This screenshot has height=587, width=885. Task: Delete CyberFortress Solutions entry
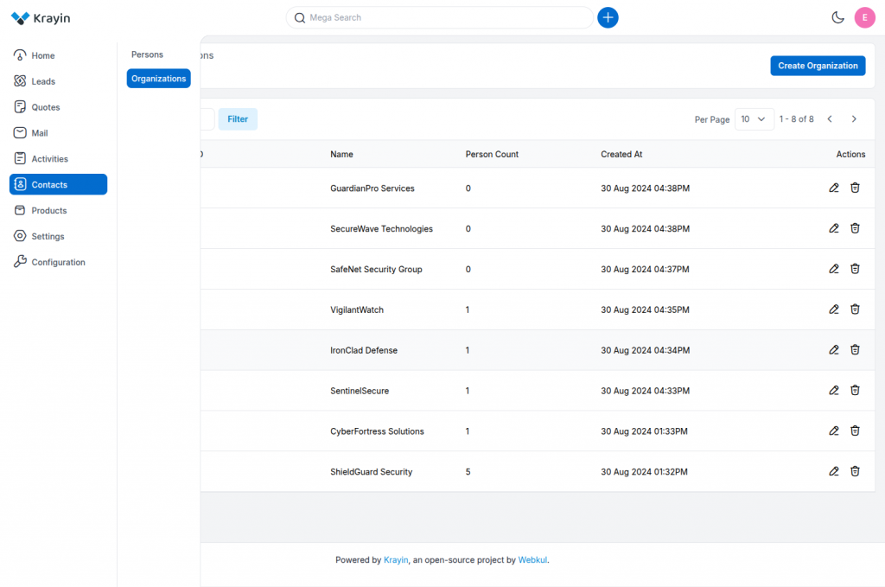[855, 431]
